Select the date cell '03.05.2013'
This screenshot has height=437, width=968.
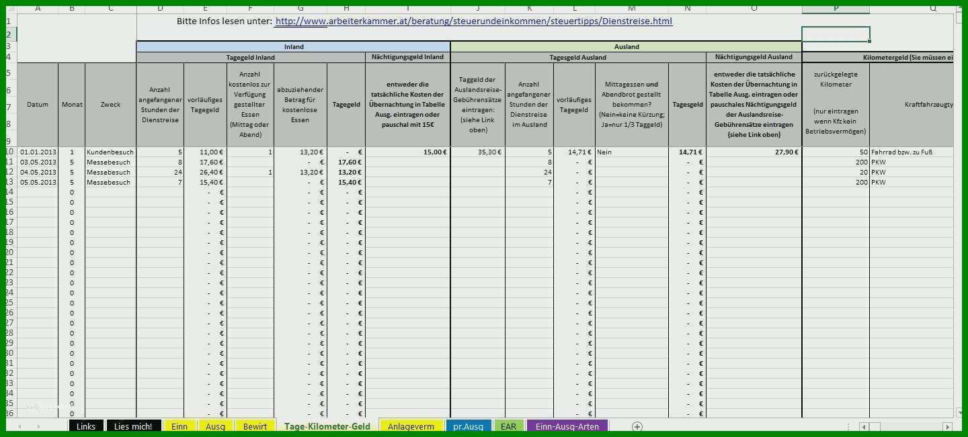point(38,162)
